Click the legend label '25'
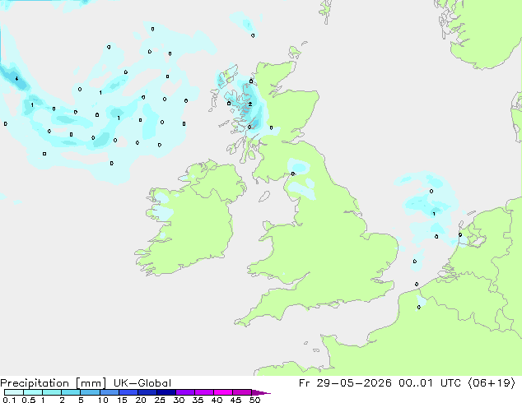The image size is (522, 403). pyautogui.click(x=160, y=400)
